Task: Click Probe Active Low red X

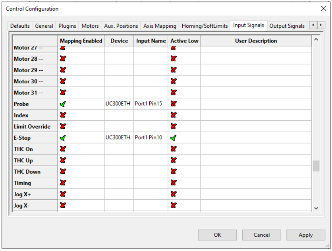Action: [x=174, y=104]
